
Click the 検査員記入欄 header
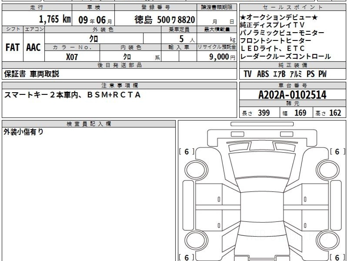pos(89,124)
